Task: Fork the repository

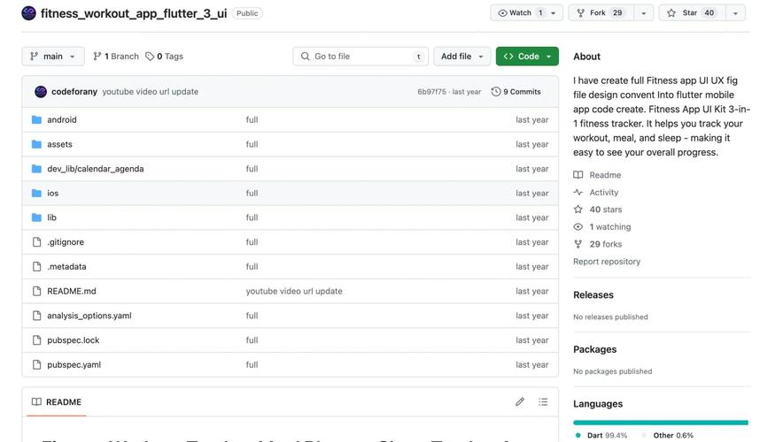Action: pos(601,13)
